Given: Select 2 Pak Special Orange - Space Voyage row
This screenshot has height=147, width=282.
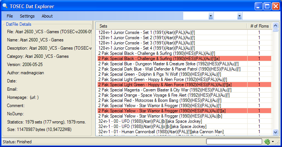Looking at the screenshot, I should click(x=184, y=95).
